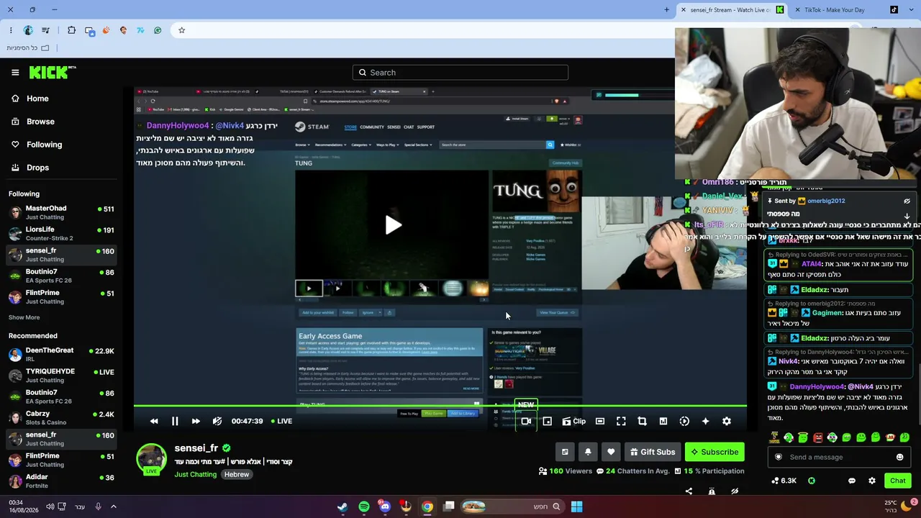The image size is (921, 518).
Task: Open the DeenTheGreat recommended channel
Action: [x=61, y=354]
